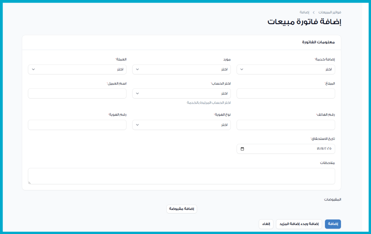Viewport: 371px width, 234px height.
Task: Cancel the form with إلغاء button
Action: click(x=266, y=224)
